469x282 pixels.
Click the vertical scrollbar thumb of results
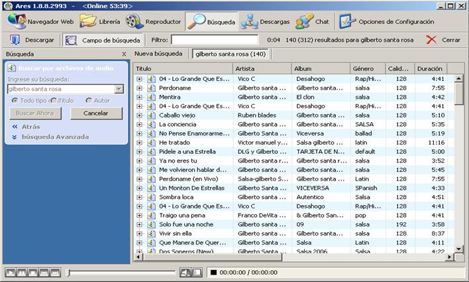(459, 94)
